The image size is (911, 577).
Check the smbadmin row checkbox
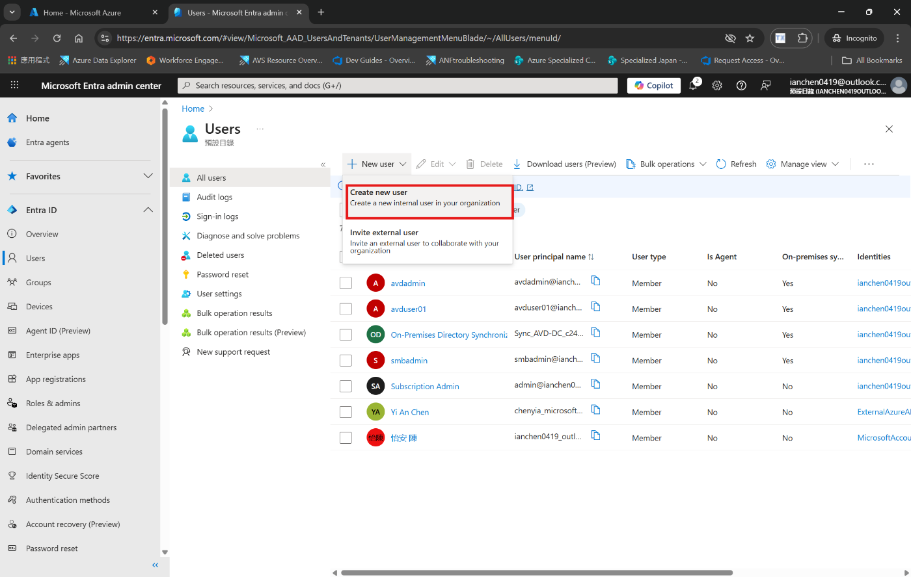click(346, 360)
